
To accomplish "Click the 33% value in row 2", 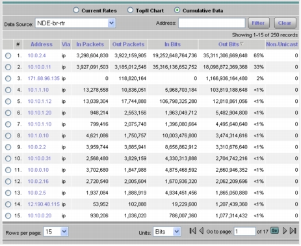I will pos(259,67).
